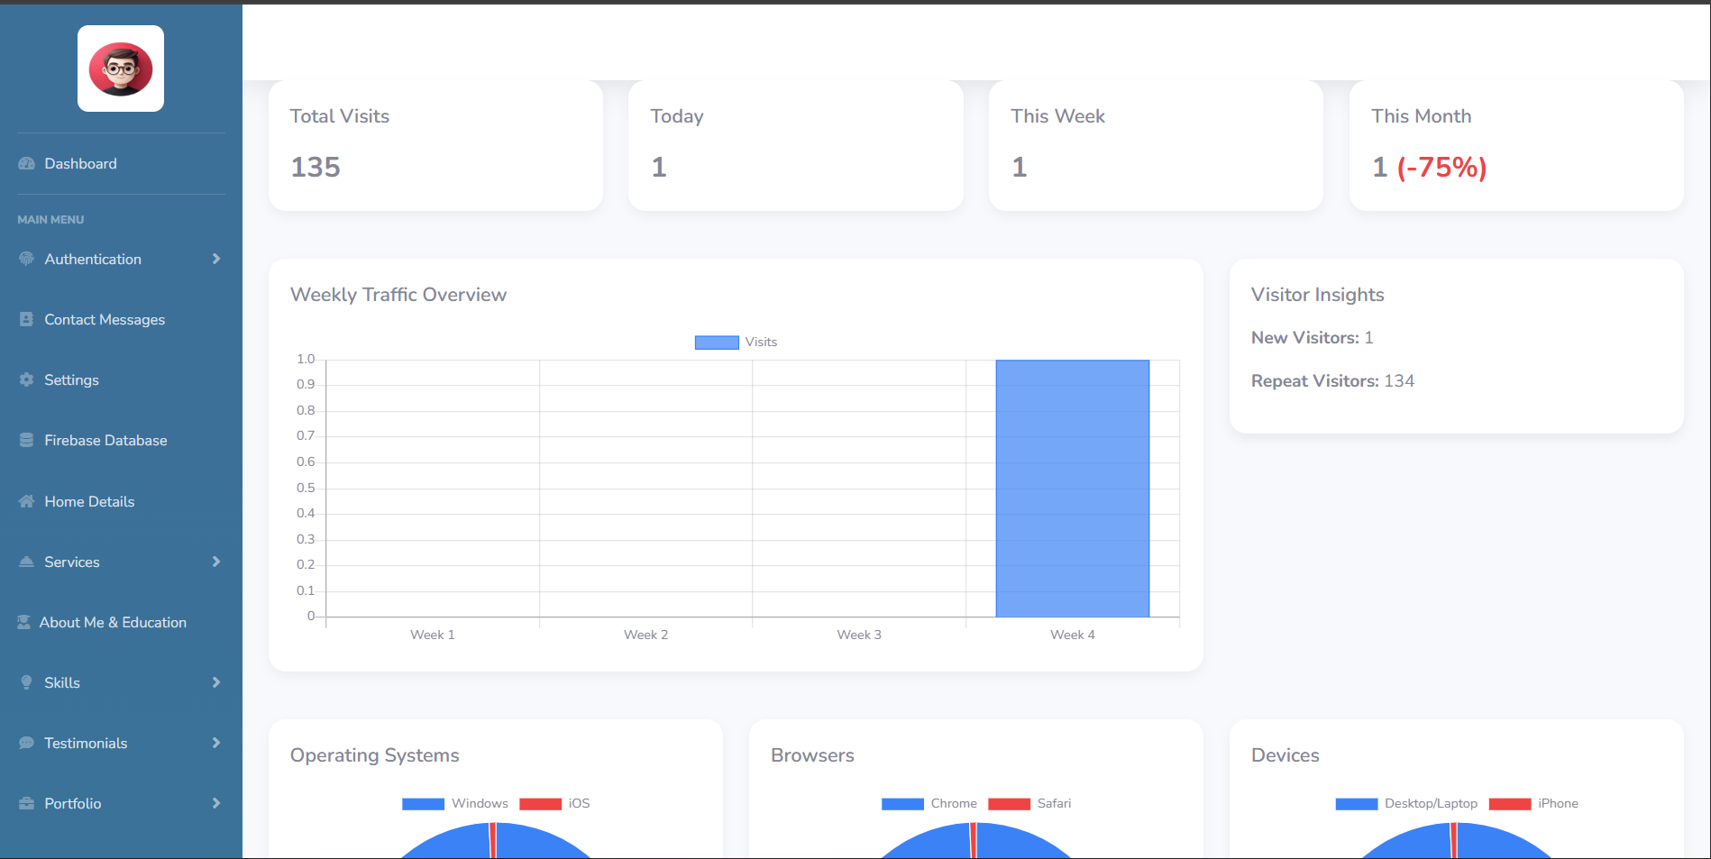Select the Skills label

coord(62,683)
